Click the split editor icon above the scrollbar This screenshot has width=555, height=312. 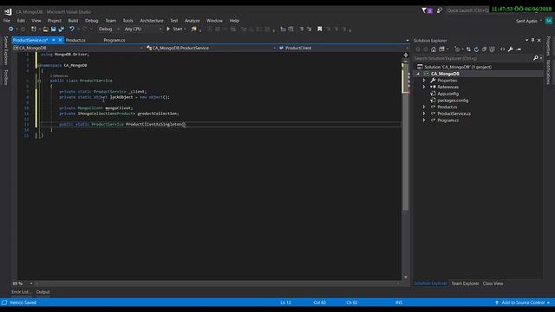(x=406, y=55)
